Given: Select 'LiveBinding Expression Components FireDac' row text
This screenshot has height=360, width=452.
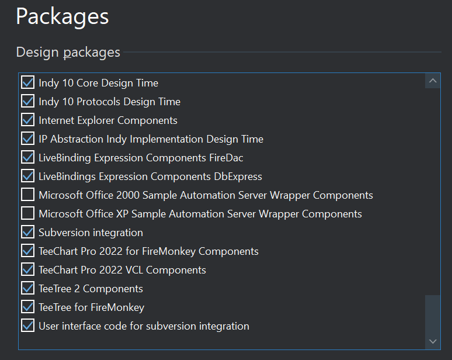Looking at the screenshot, I should click(141, 158).
